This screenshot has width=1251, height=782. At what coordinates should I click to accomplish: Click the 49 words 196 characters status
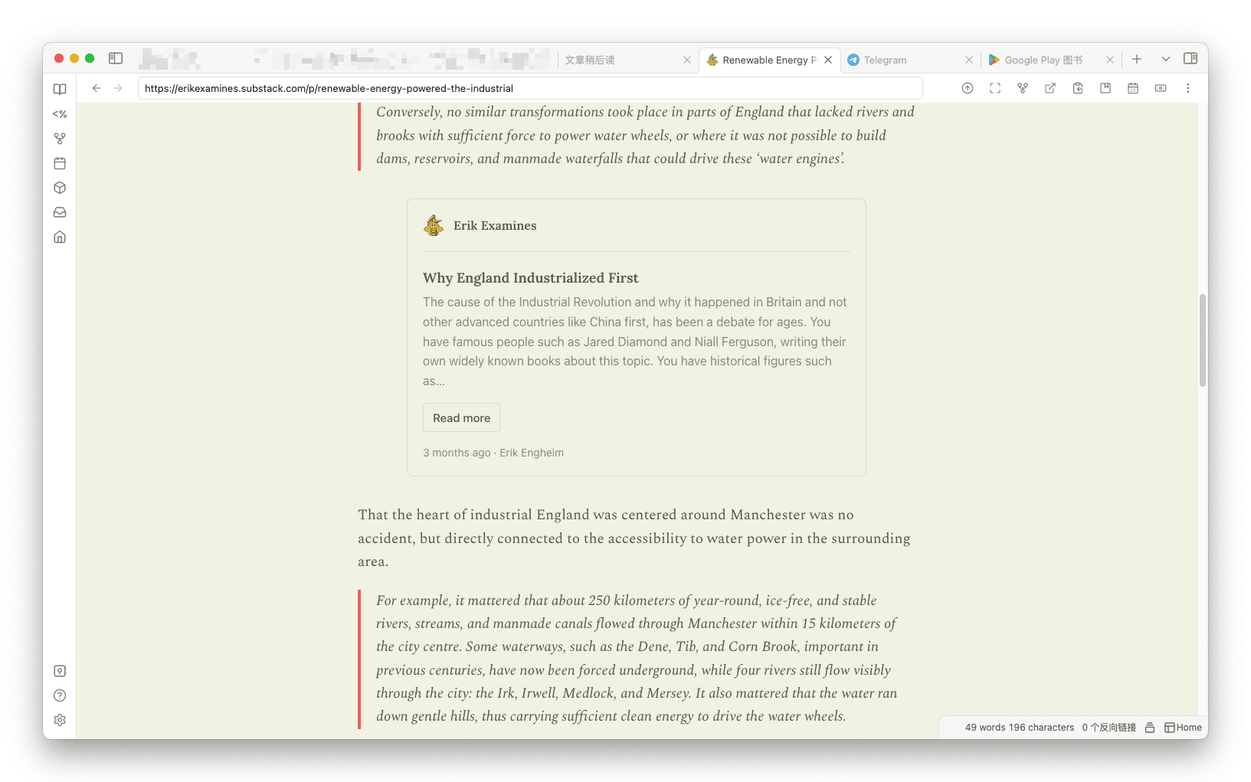point(1019,728)
